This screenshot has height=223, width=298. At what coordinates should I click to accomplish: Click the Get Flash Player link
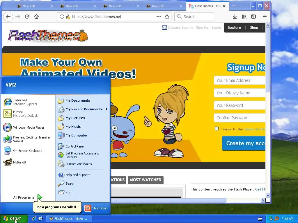coord(260,189)
